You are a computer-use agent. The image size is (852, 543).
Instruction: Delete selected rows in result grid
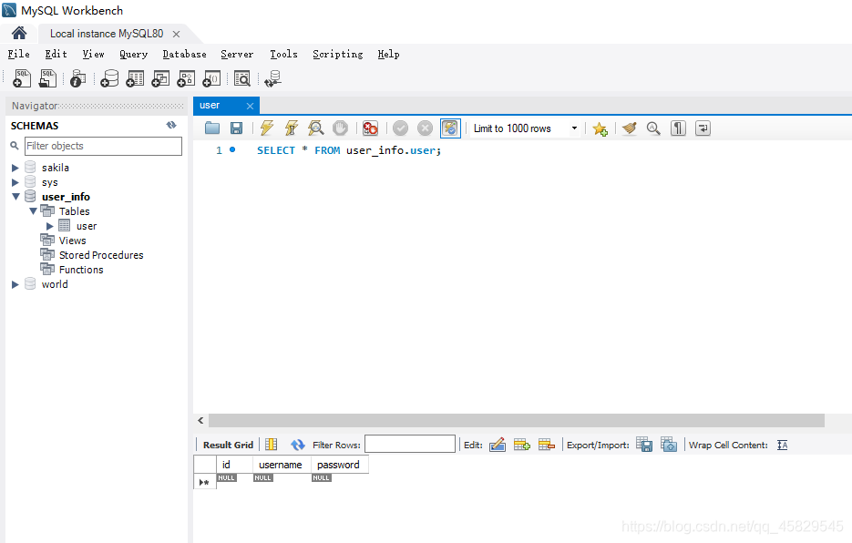pos(547,445)
